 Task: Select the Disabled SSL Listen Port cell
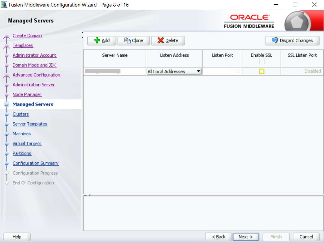point(302,71)
